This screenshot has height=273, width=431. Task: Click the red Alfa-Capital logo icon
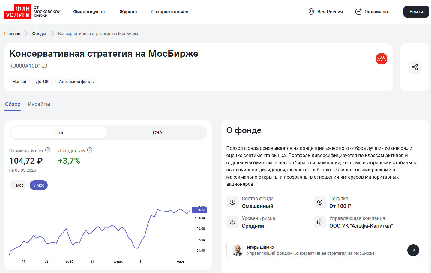click(x=381, y=59)
